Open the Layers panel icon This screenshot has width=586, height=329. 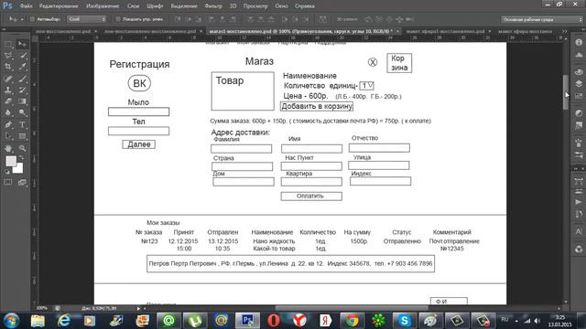[579, 84]
